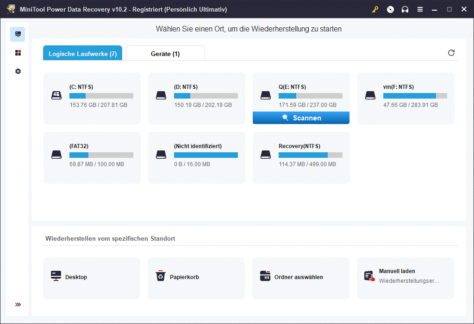
Task: Choose Papierkorb recovery location
Action: point(196,279)
